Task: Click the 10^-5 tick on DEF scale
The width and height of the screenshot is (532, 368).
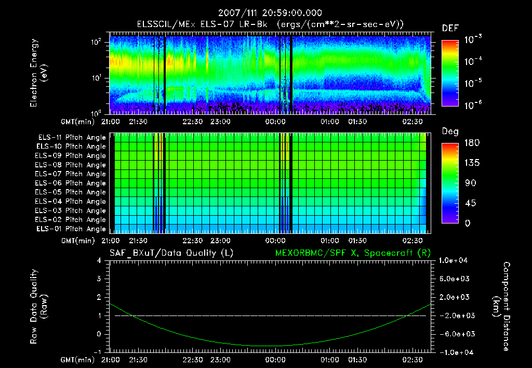Action: [473, 83]
